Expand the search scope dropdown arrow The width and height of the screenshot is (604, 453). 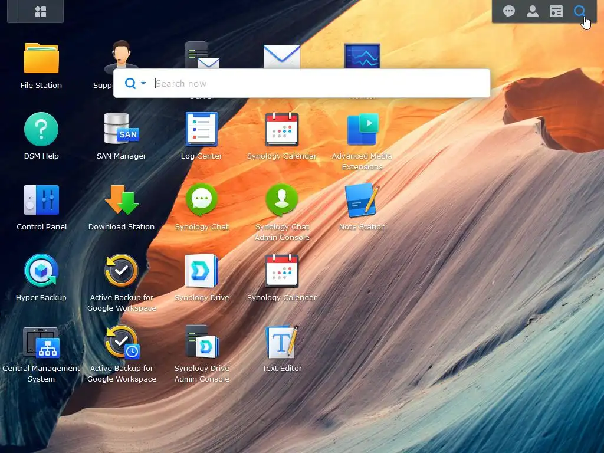click(143, 83)
